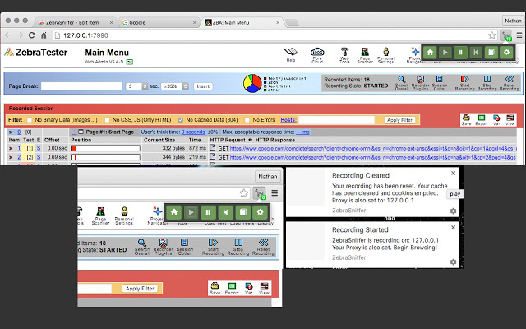Viewport: 526px width, 329px height.
Task: Click the ZebraSniffer extension icon in top window toolbar
Action: [506, 35]
